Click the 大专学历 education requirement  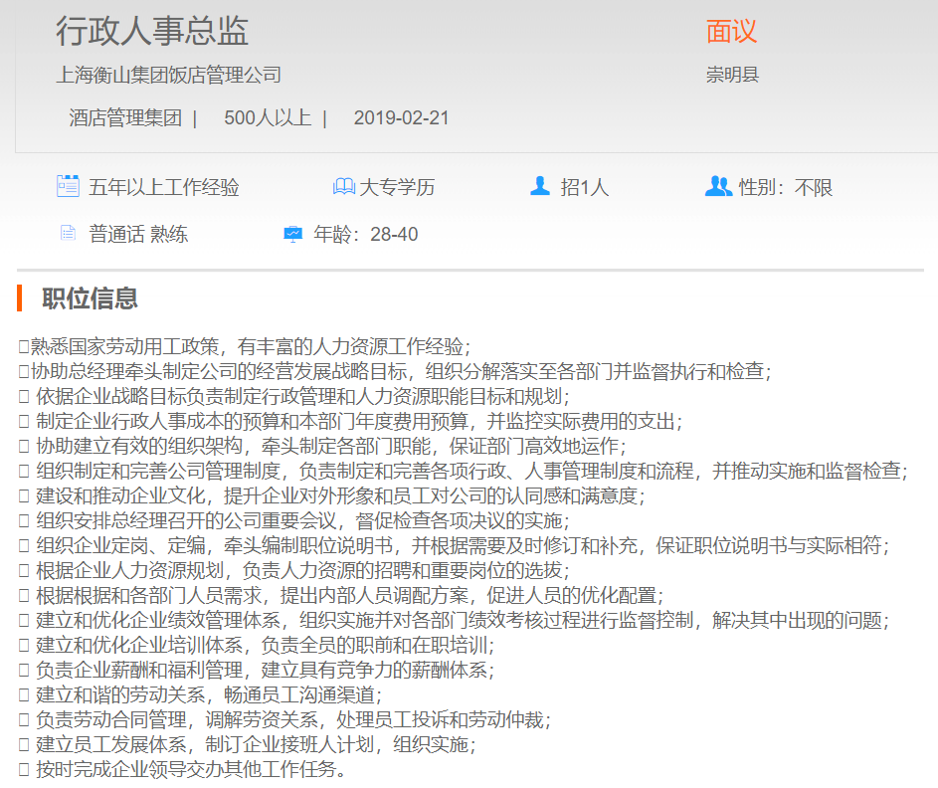(x=397, y=187)
